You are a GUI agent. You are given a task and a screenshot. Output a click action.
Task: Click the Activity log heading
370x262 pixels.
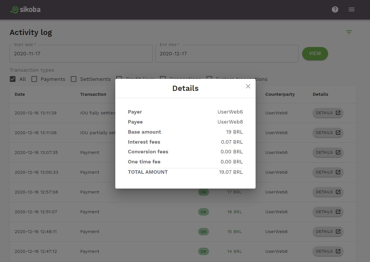(x=31, y=33)
